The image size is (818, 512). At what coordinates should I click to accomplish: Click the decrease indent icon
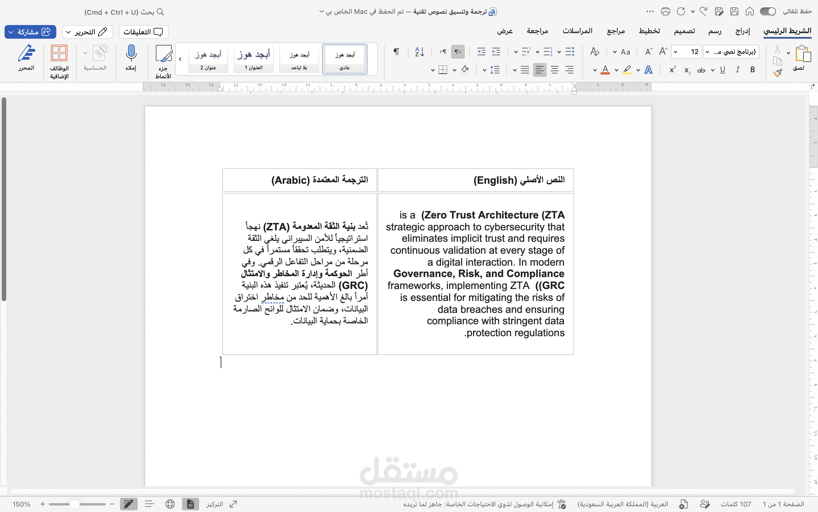click(x=496, y=51)
